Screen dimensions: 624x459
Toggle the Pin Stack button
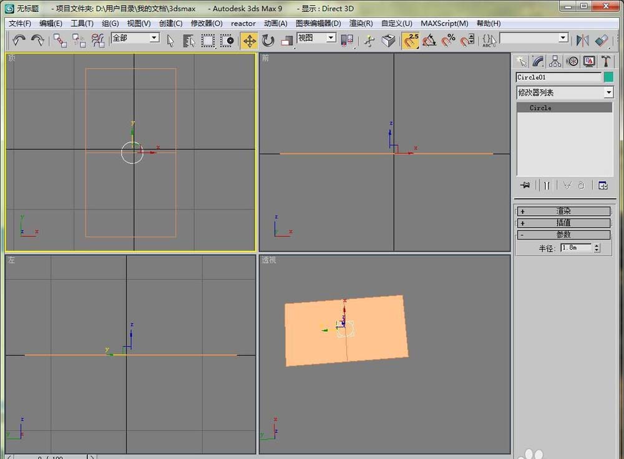tap(525, 185)
